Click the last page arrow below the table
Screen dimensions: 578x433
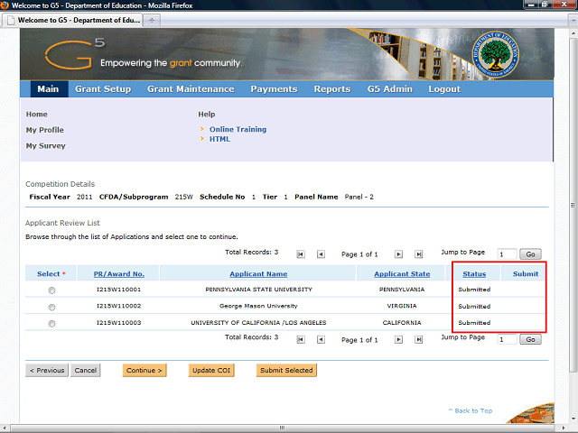[x=418, y=340]
